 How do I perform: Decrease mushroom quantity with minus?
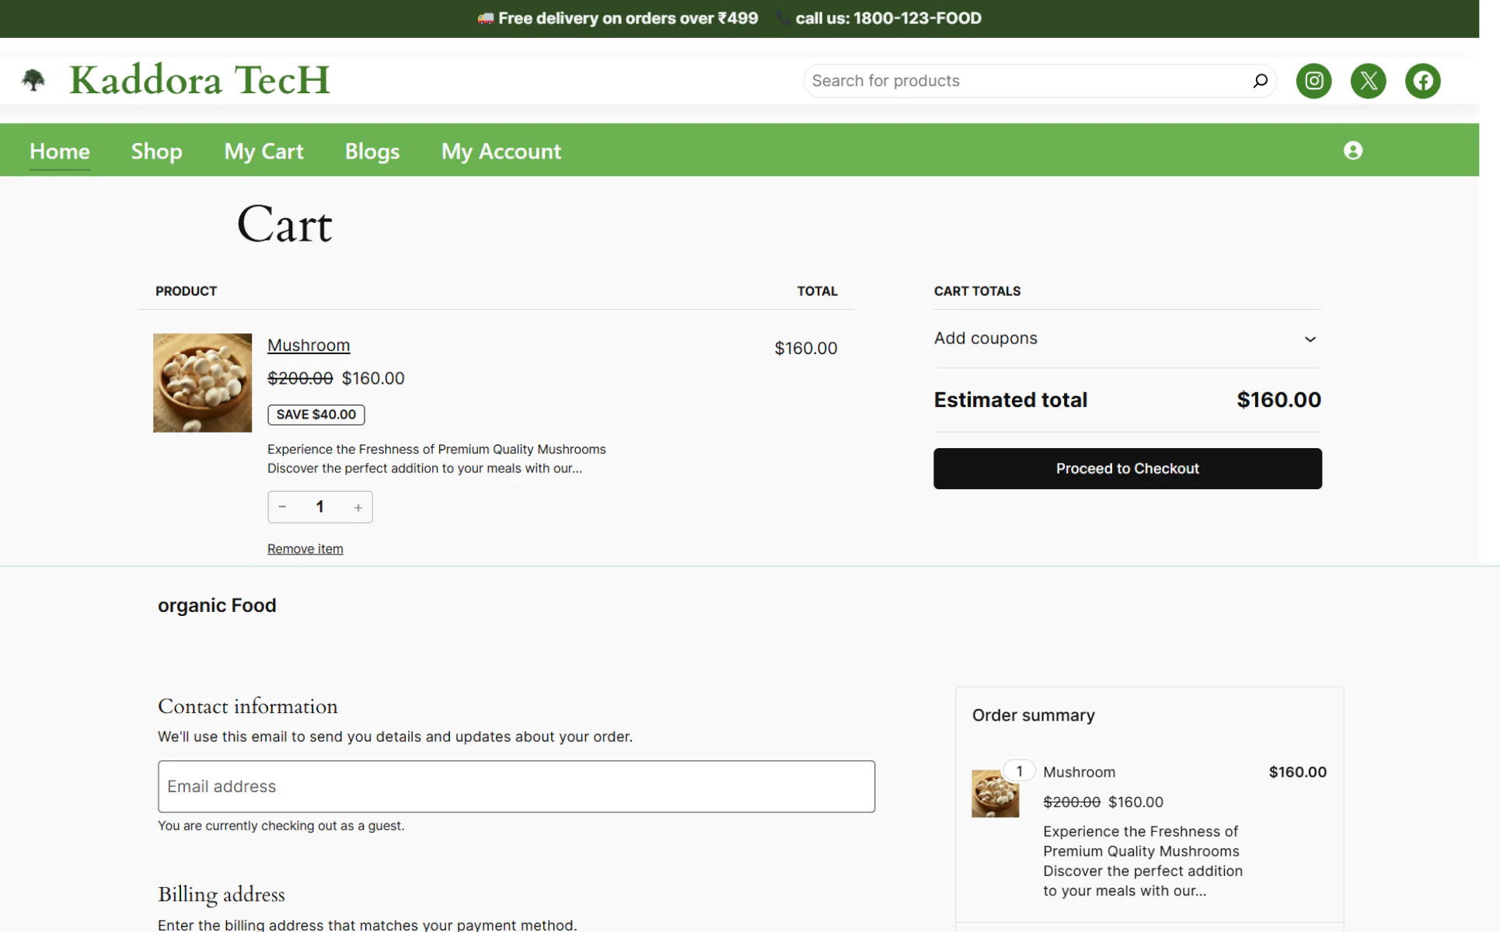coord(283,507)
